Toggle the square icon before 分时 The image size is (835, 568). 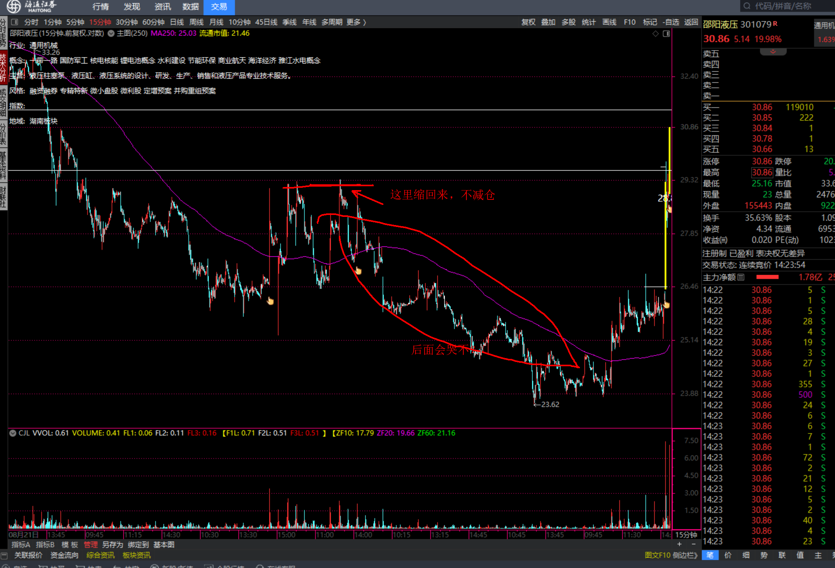(15, 22)
